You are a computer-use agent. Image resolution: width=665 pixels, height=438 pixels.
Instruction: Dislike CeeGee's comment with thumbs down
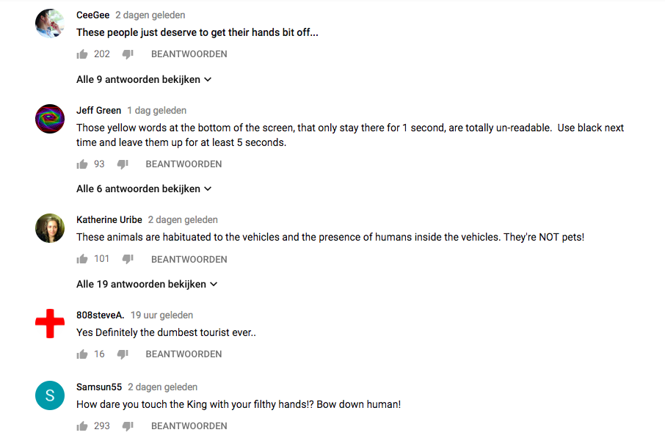coord(128,54)
